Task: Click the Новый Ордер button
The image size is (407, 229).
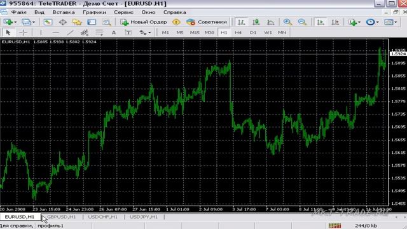Action: [144, 22]
